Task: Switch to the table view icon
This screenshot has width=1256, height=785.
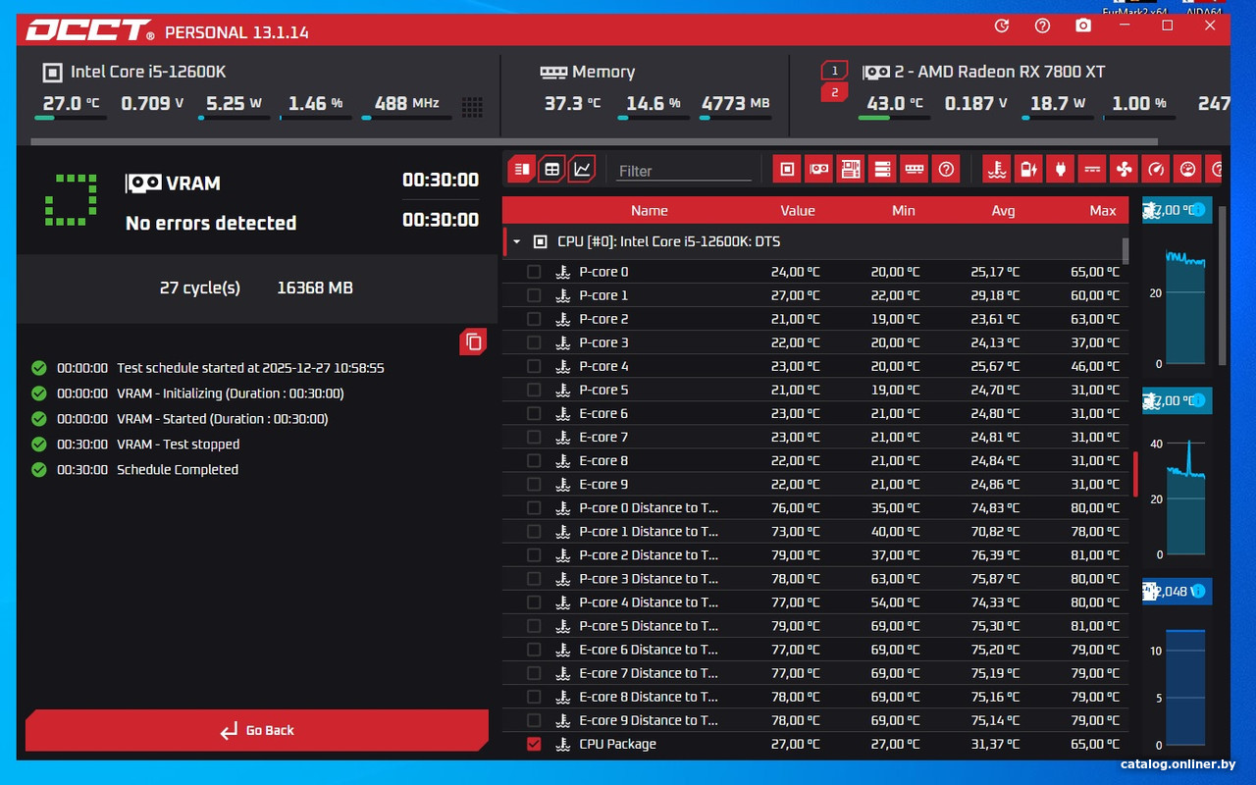Action: click(x=551, y=169)
